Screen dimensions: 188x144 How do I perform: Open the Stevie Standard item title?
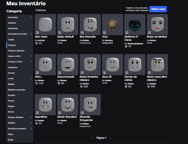[67, 117]
